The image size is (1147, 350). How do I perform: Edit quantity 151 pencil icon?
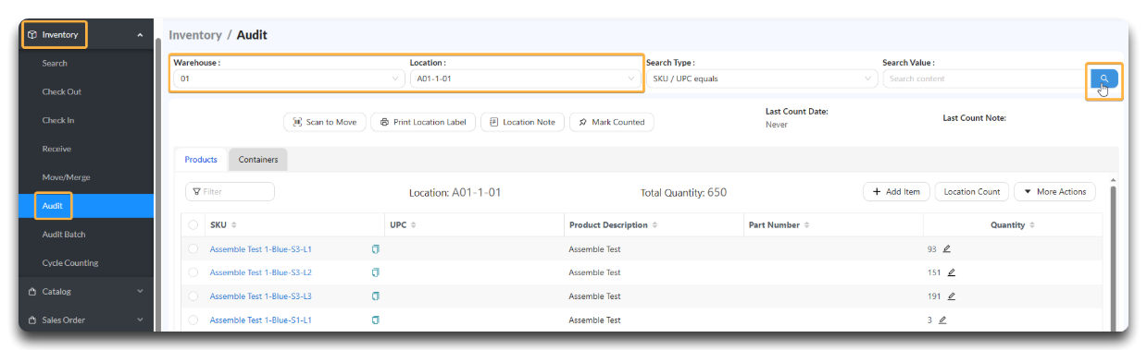pos(951,272)
